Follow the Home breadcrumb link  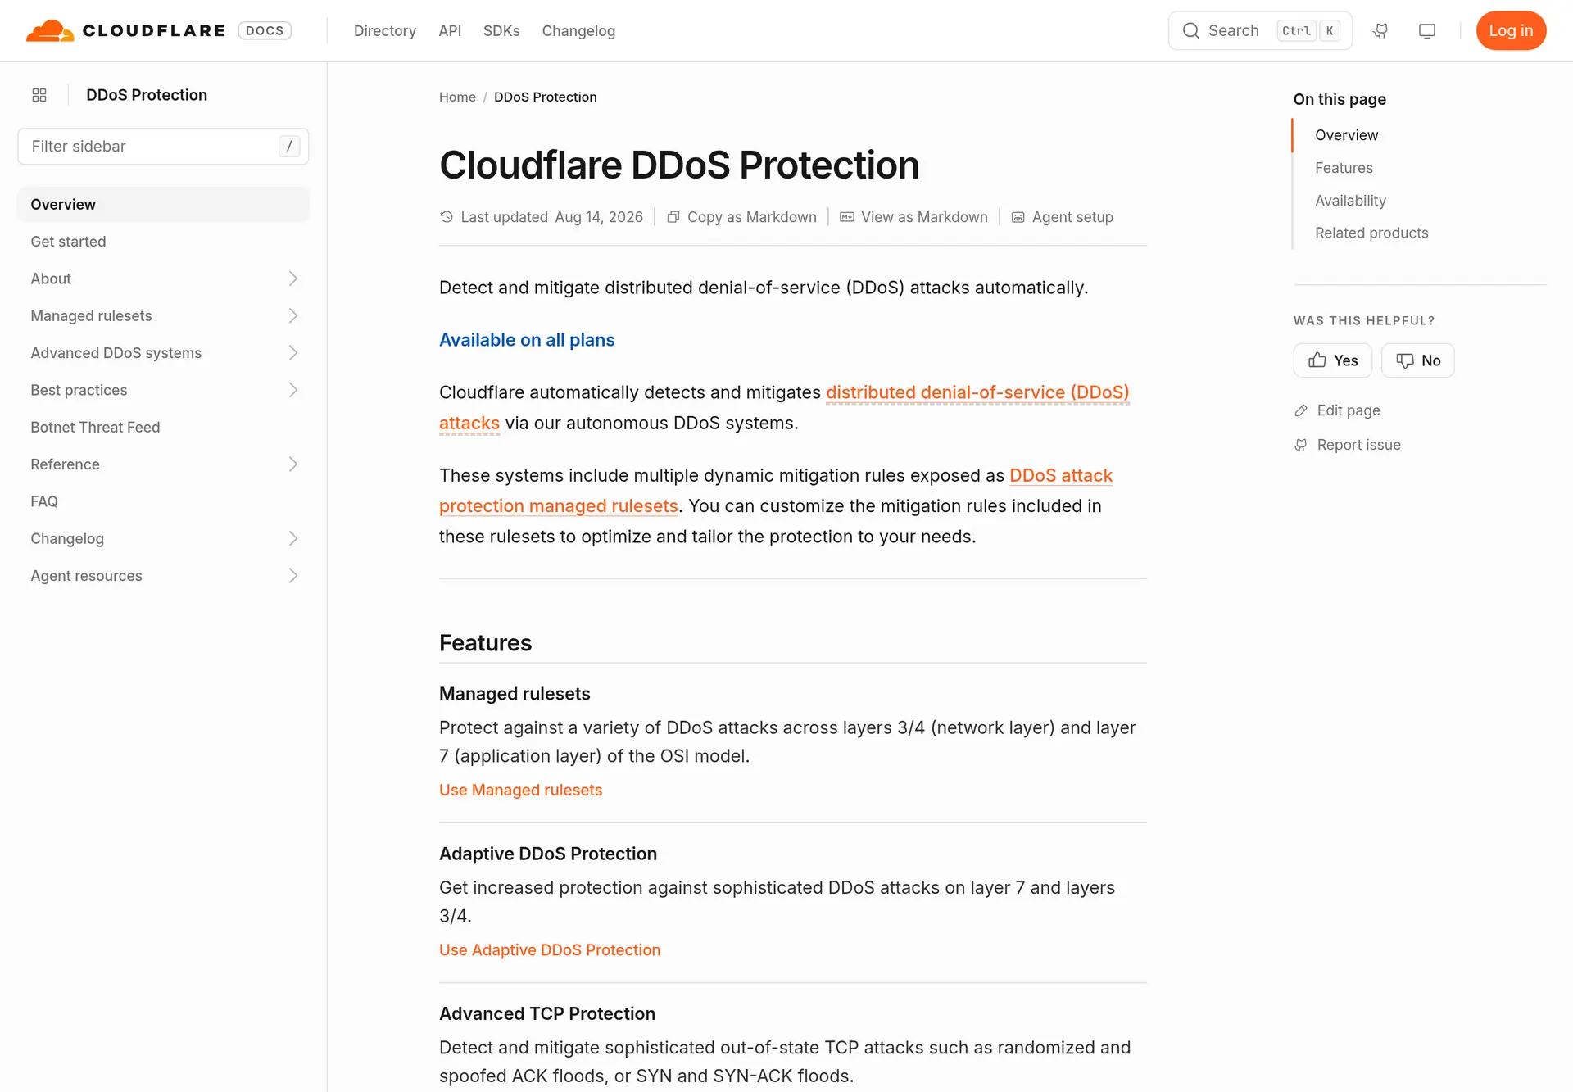457,97
